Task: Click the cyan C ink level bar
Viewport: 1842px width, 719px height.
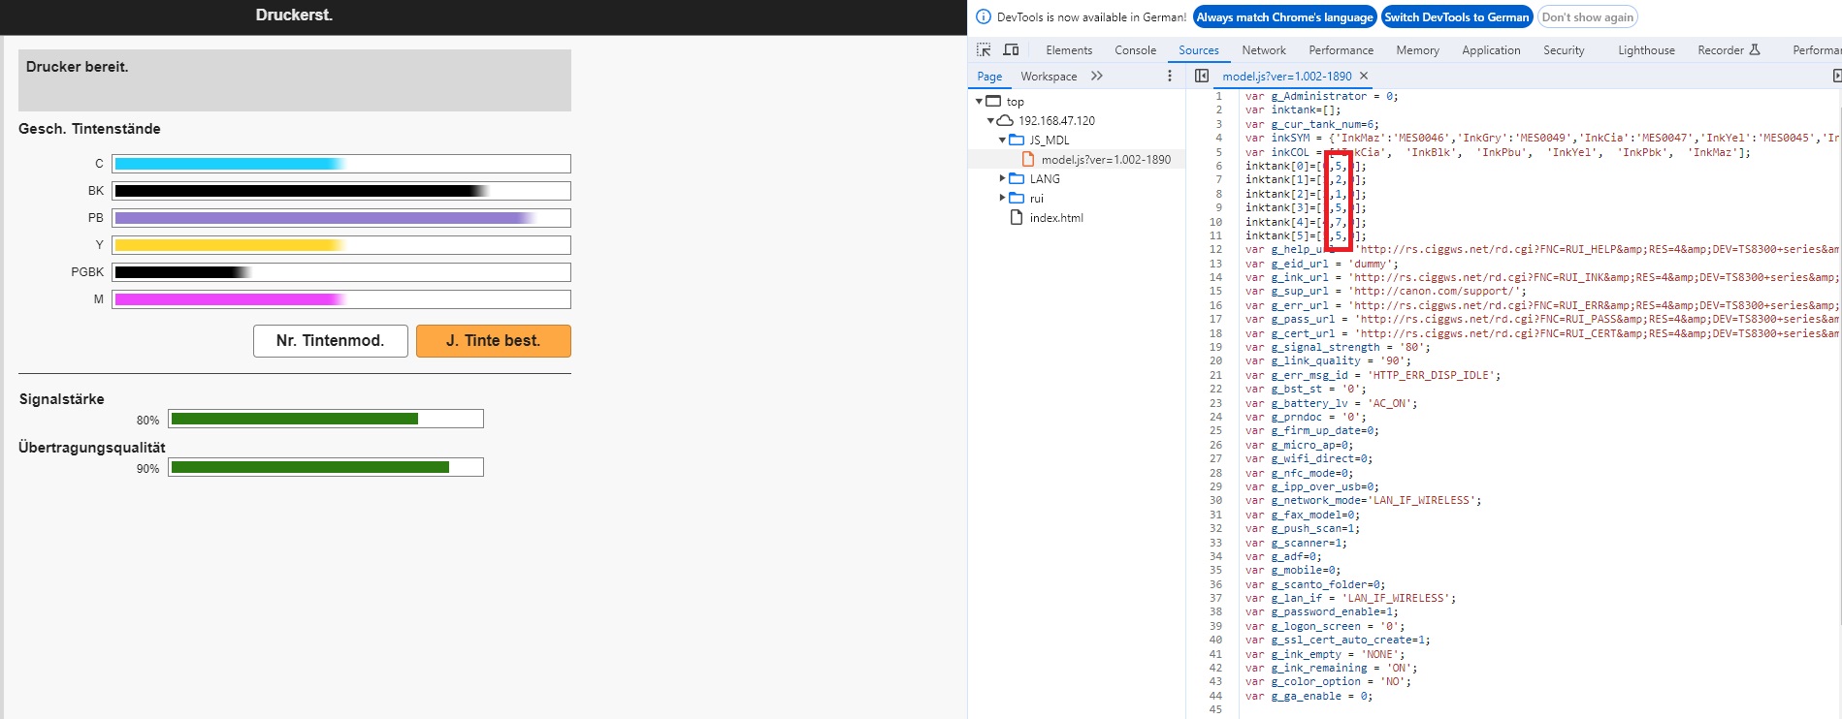Action: [340, 164]
